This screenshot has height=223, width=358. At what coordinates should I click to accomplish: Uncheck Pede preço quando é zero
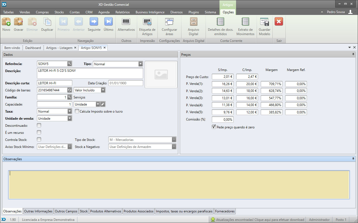pos(214,127)
